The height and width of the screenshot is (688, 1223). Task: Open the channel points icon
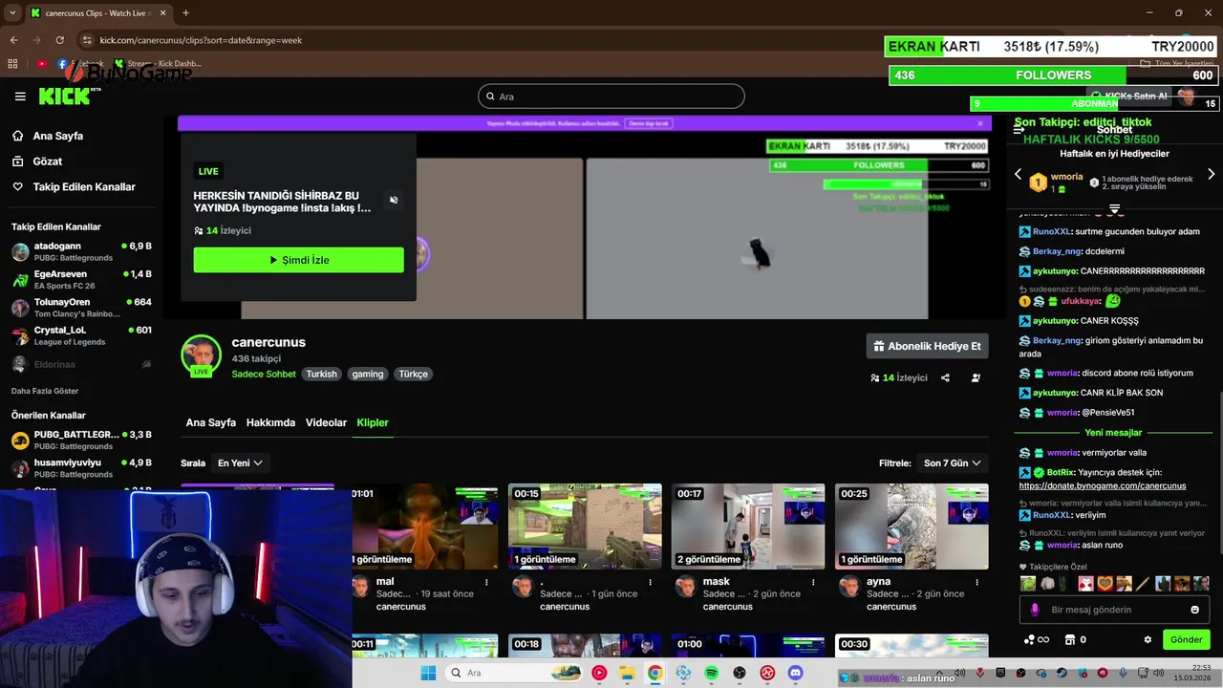pyautogui.click(x=1037, y=640)
